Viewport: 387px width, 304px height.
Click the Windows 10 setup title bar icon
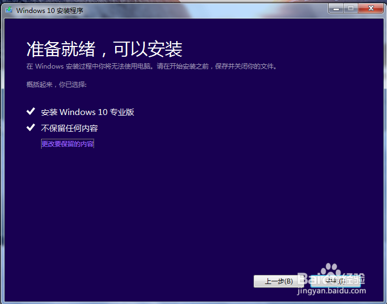[x=9, y=10]
